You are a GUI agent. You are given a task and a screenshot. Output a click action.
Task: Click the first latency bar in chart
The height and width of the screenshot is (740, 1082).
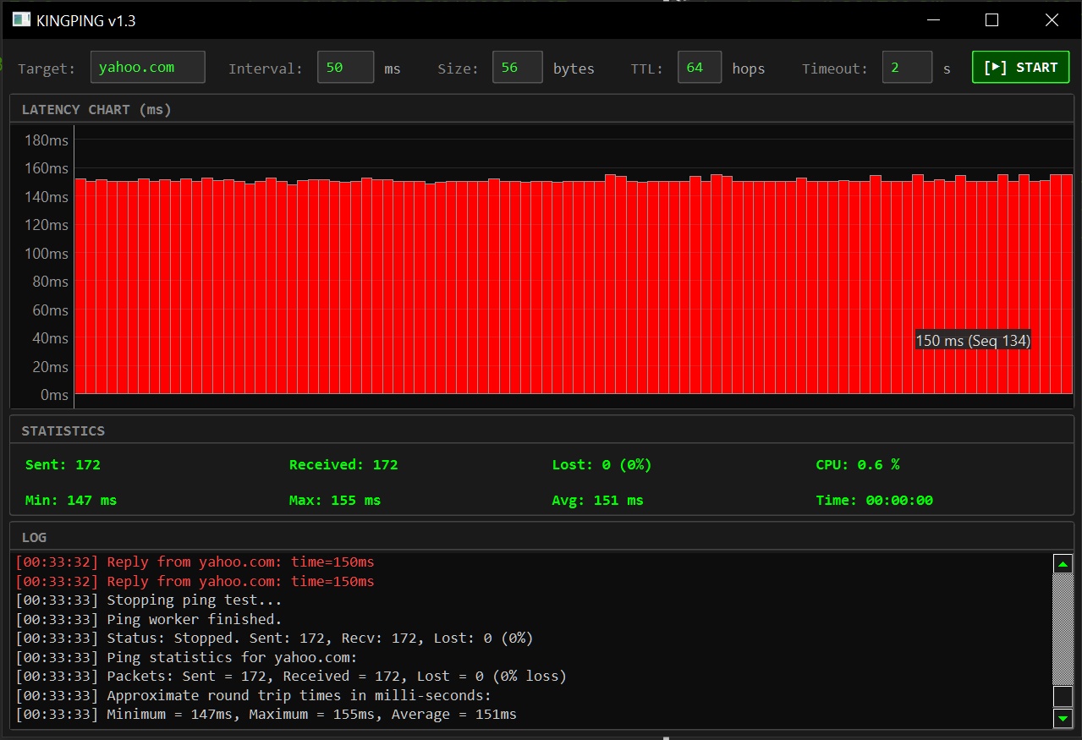click(80, 286)
